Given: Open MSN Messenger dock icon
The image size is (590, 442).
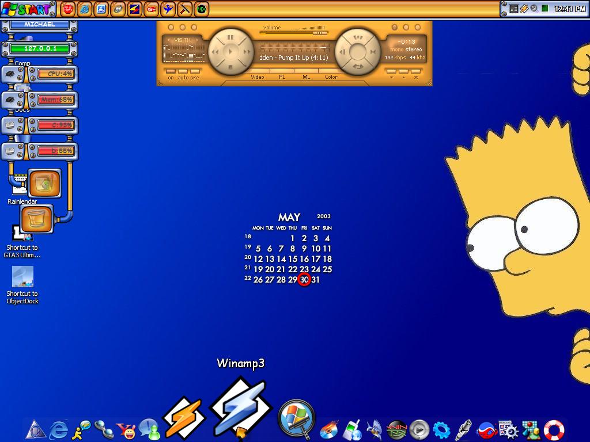Looking at the screenshot, I should pyautogui.click(x=149, y=429).
